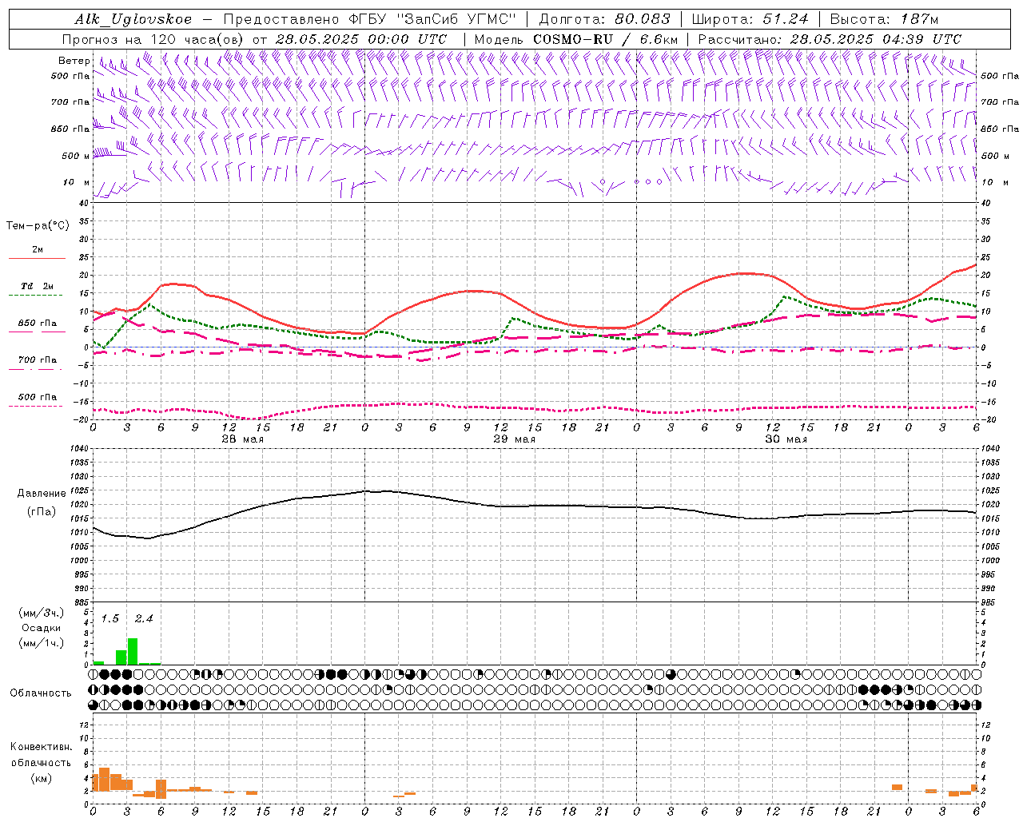1023x818 pixels.
Task: Click the station name Alk_Uglovskoe
Action: (x=133, y=19)
